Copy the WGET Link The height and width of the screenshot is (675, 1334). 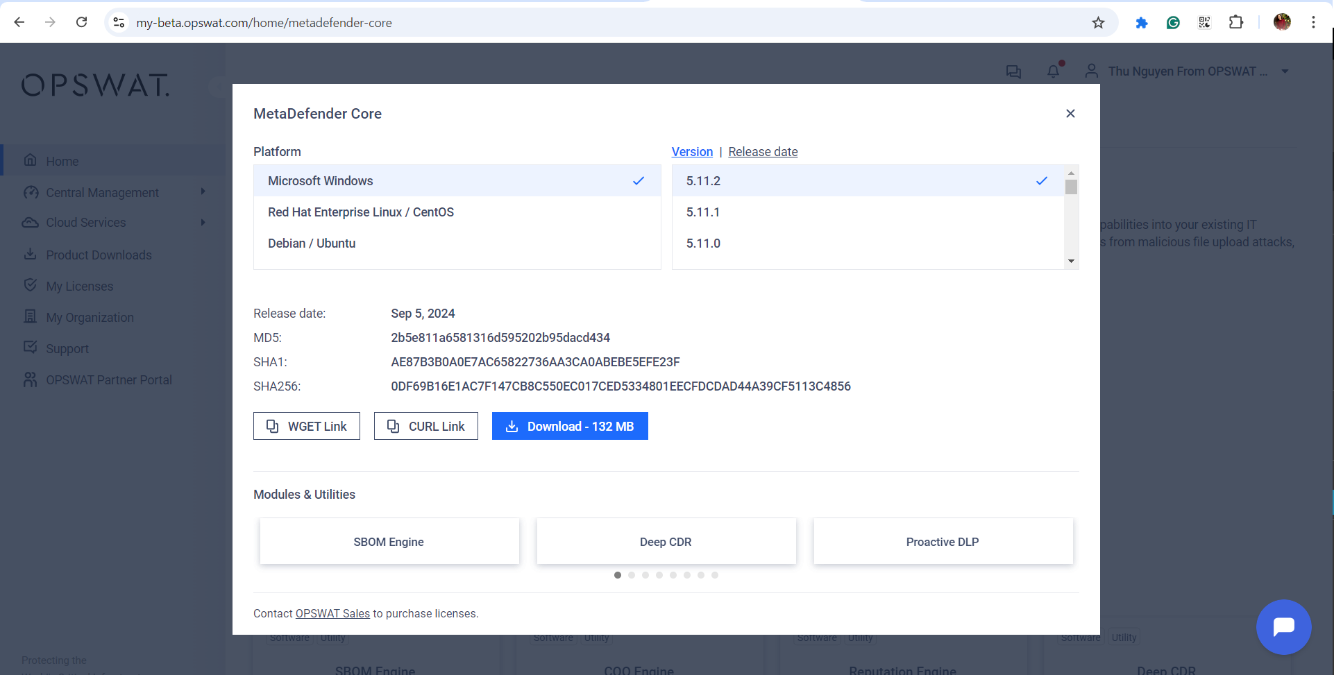307,426
